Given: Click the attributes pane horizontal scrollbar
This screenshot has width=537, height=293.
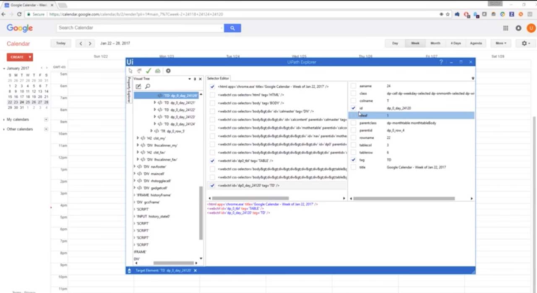Looking at the screenshot, I should point(404,198).
